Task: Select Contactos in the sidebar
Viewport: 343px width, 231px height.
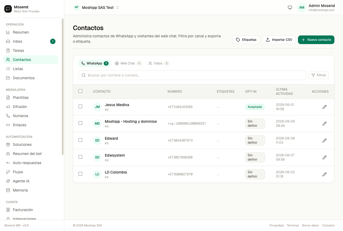Action: [31, 60]
